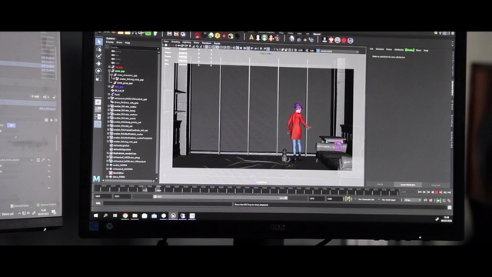The width and height of the screenshot is (492, 277).
Task: Activate the Move tool in toolbox
Action: (99, 63)
